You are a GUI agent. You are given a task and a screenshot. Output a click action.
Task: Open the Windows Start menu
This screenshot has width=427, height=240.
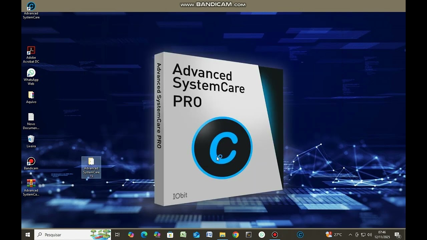[x=28, y=235]
